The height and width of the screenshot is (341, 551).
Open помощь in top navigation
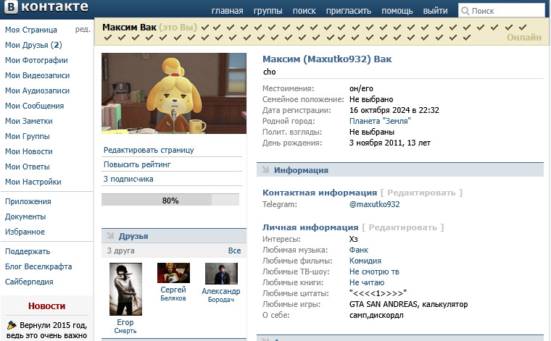click(397, 11)
